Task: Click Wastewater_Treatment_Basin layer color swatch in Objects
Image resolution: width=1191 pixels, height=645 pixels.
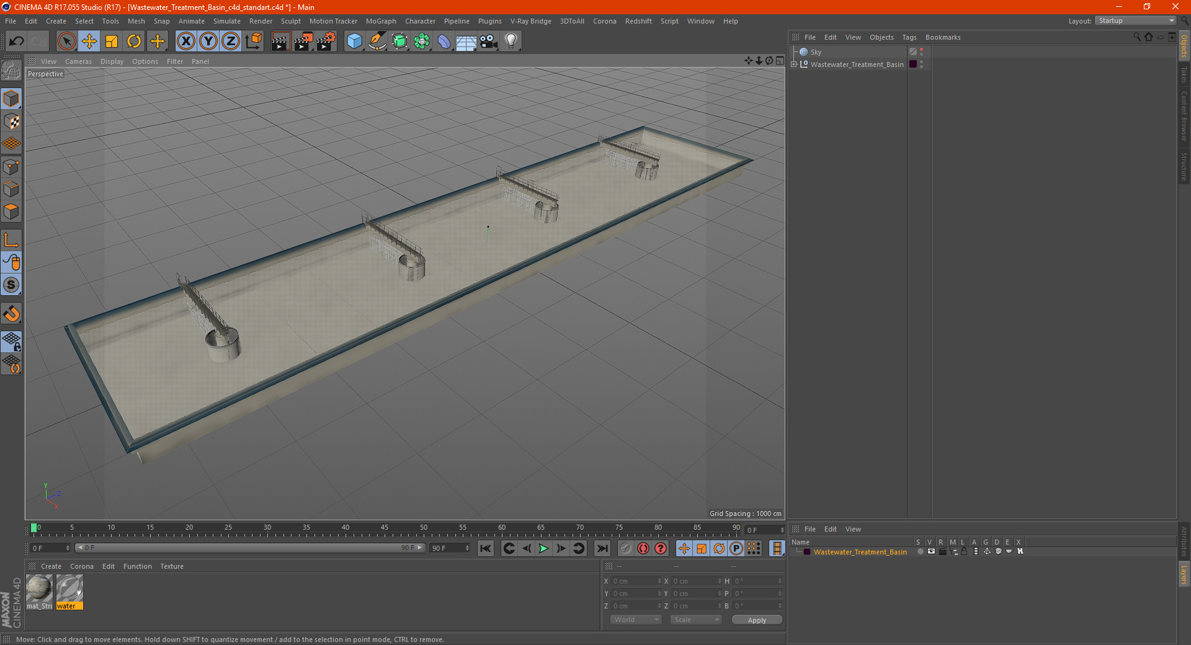Action: click(913, 64)
